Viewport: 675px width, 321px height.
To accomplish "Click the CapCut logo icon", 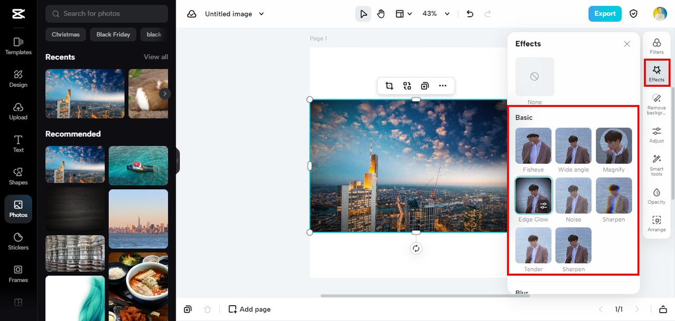I will click(x=18, y=14).
